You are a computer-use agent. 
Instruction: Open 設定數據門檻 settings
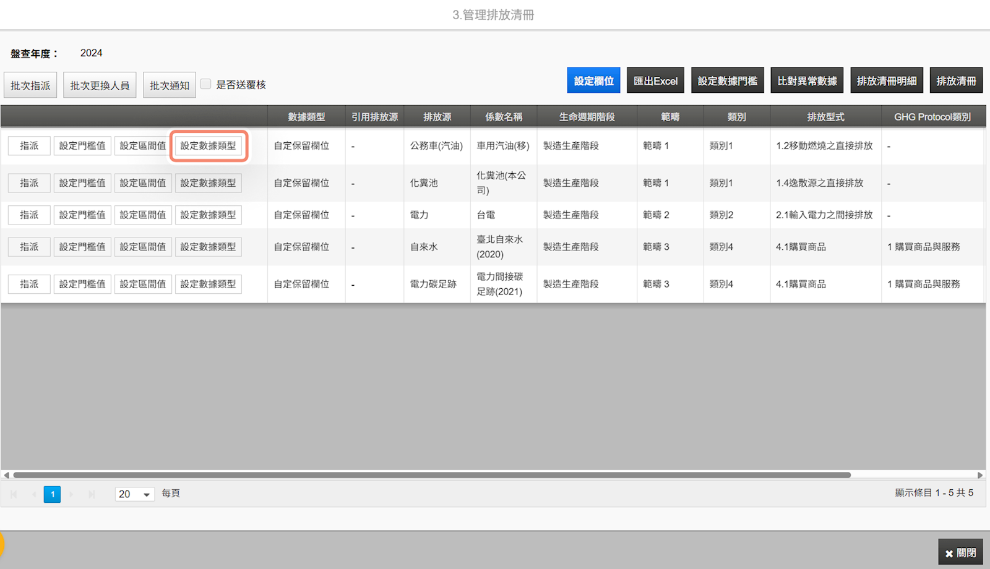[727, 80]
